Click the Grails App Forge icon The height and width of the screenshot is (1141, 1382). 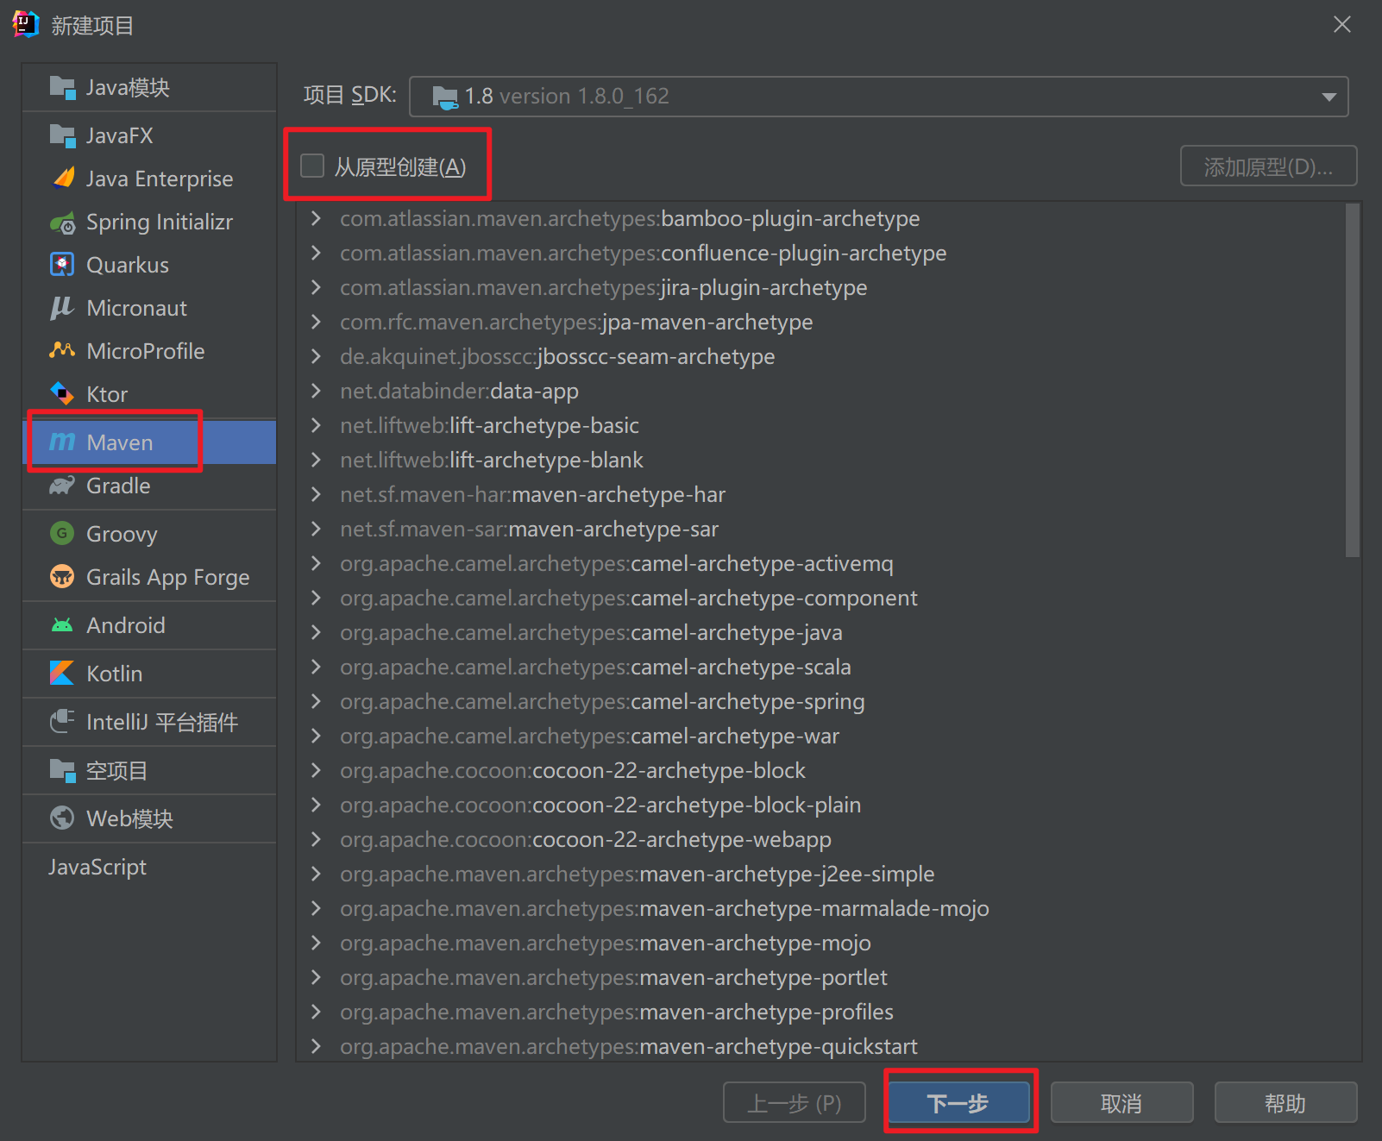pyautogui.click(x=62, y=577)
